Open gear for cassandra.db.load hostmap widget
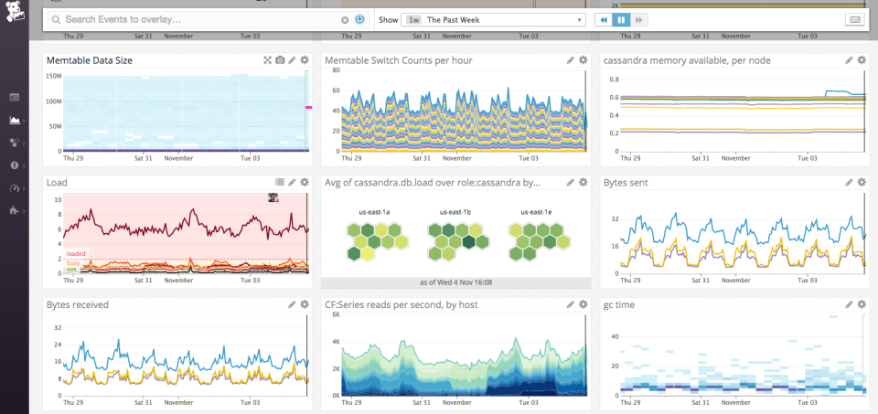Screen dimensions: 878x414 coord(583,182)
